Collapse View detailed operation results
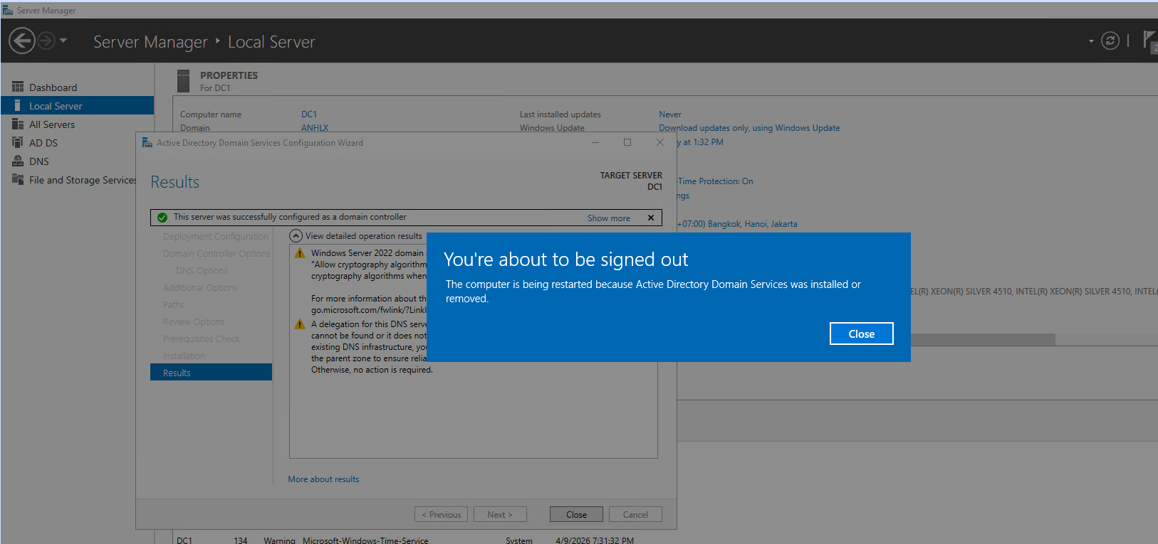This screenshot has height=544, width=1158. tap(296, 236)
